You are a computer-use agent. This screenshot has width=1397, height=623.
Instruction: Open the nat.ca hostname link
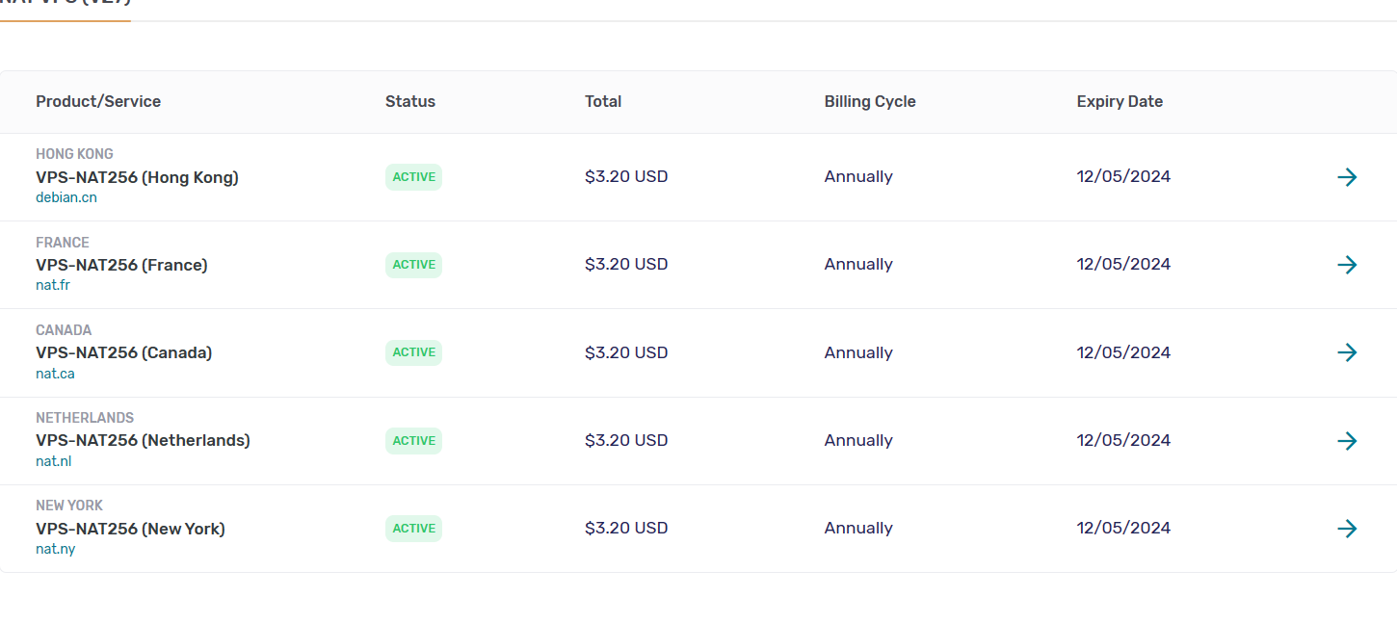(55, 374)
